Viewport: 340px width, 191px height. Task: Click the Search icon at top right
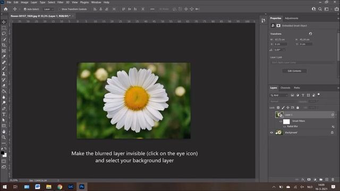point(320,9)
